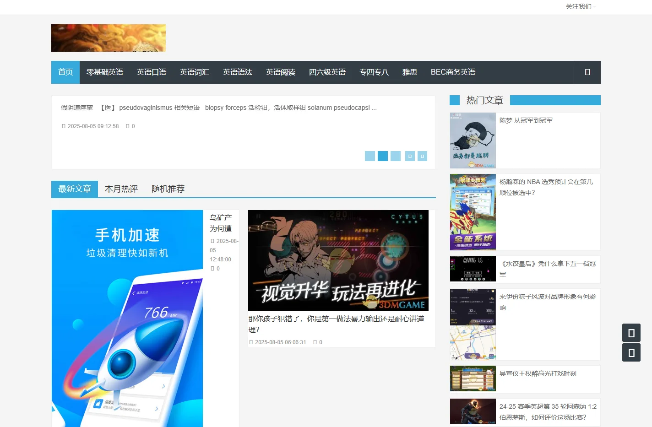The width and height of the screenshot is (652, 427).
Task: Click the 热门文章 section heading
Action: click(485, 100)
